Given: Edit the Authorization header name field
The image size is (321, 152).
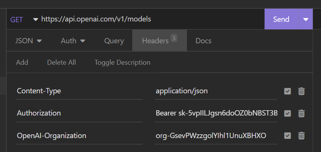Looking at the screenshot, I should 79,113.
